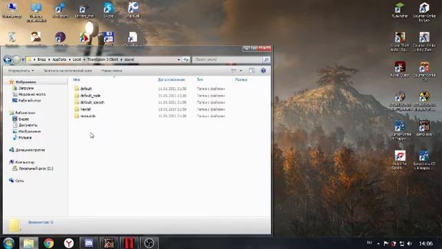
Task: Click the Новая папка button
Action: pyautogui.click(x=112, y=71)
